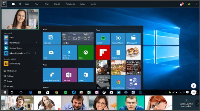Viewport: 200px width, 111px height.
Task: Open the Files menu item
Action: [x=36, y=4]
